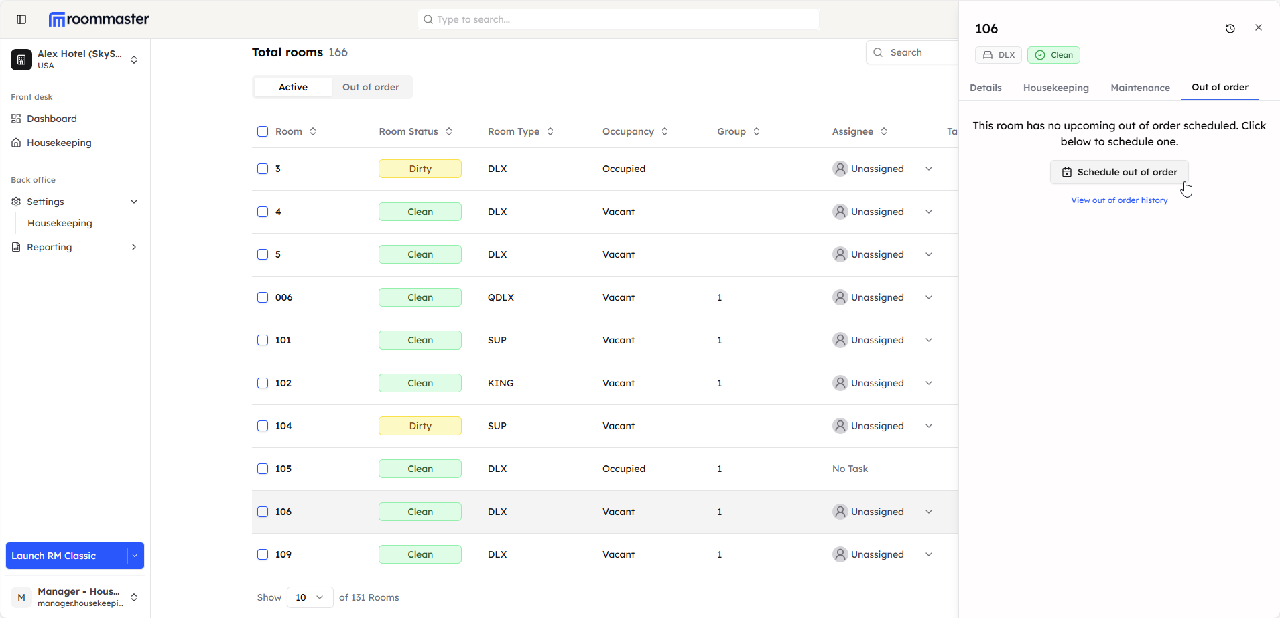Open assignee dropdown for room 3
The height and width of the screenshot is (618, 1280).
(x=929, y=169)
